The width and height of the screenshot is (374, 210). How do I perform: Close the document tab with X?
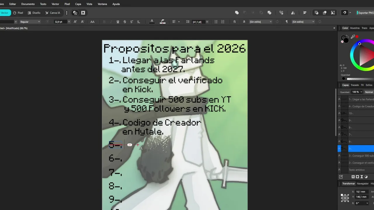point(334,28)
